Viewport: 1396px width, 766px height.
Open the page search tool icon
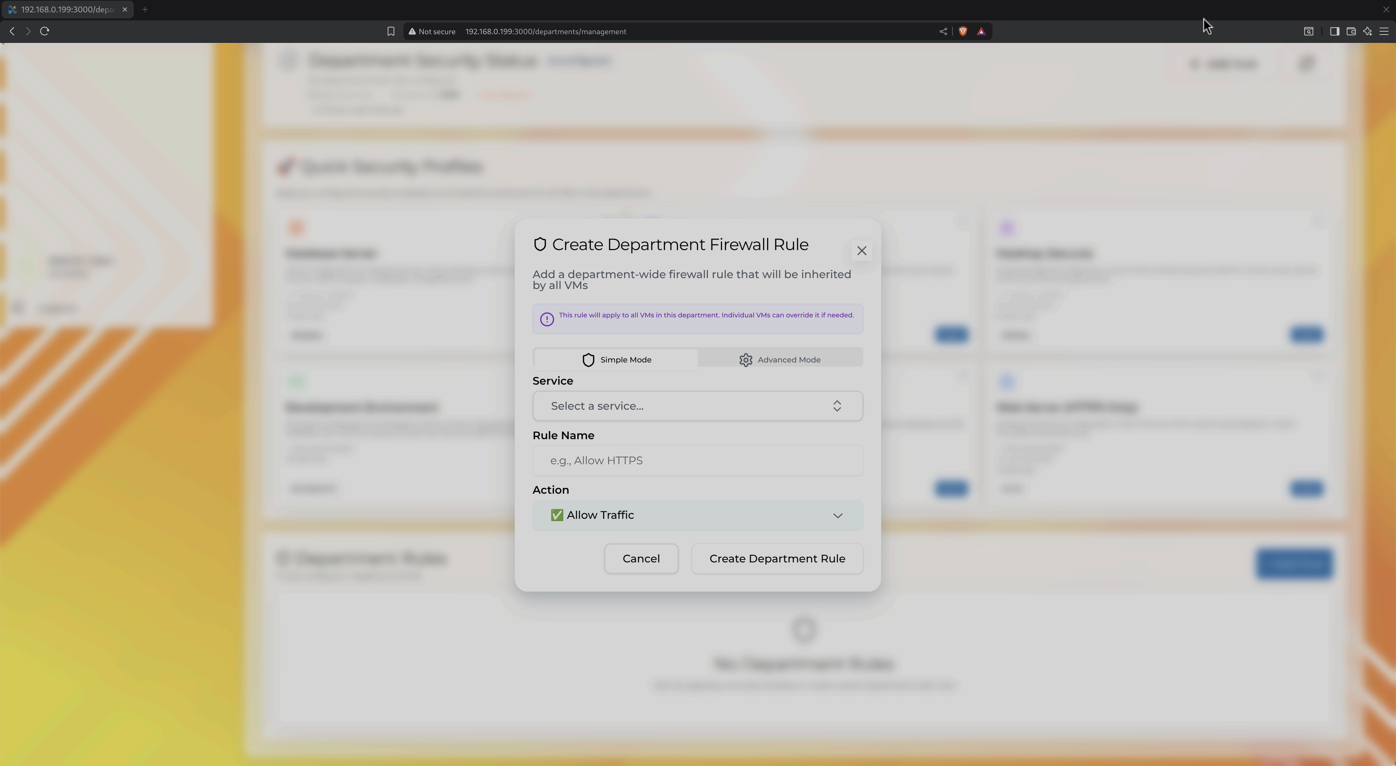(1308, 31)
